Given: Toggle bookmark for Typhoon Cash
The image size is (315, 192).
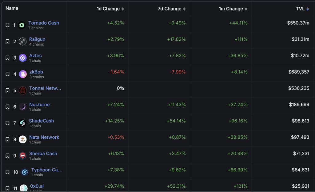Looking at the screenshot, I should (x=8, y=172).
